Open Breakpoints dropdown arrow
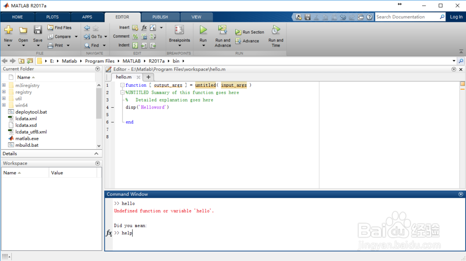This screenshot has width=466, height=261. 179,46
